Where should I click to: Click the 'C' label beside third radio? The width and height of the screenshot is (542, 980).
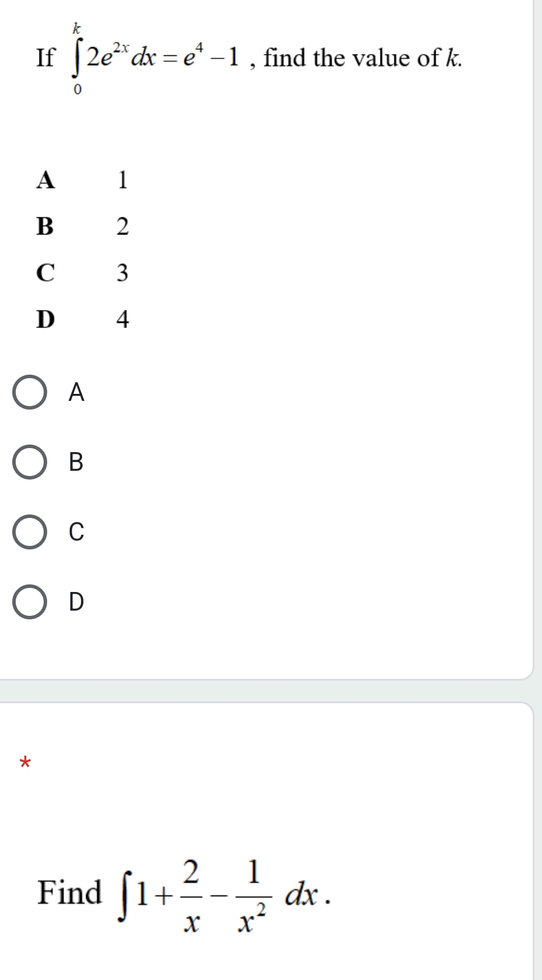(x=76, y=532)
